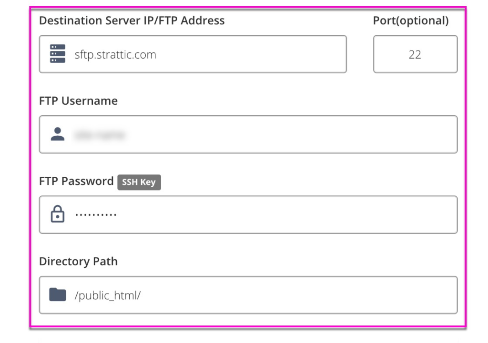
Task: Focus the FTP Username input field
Action: [x=248, y=134]
